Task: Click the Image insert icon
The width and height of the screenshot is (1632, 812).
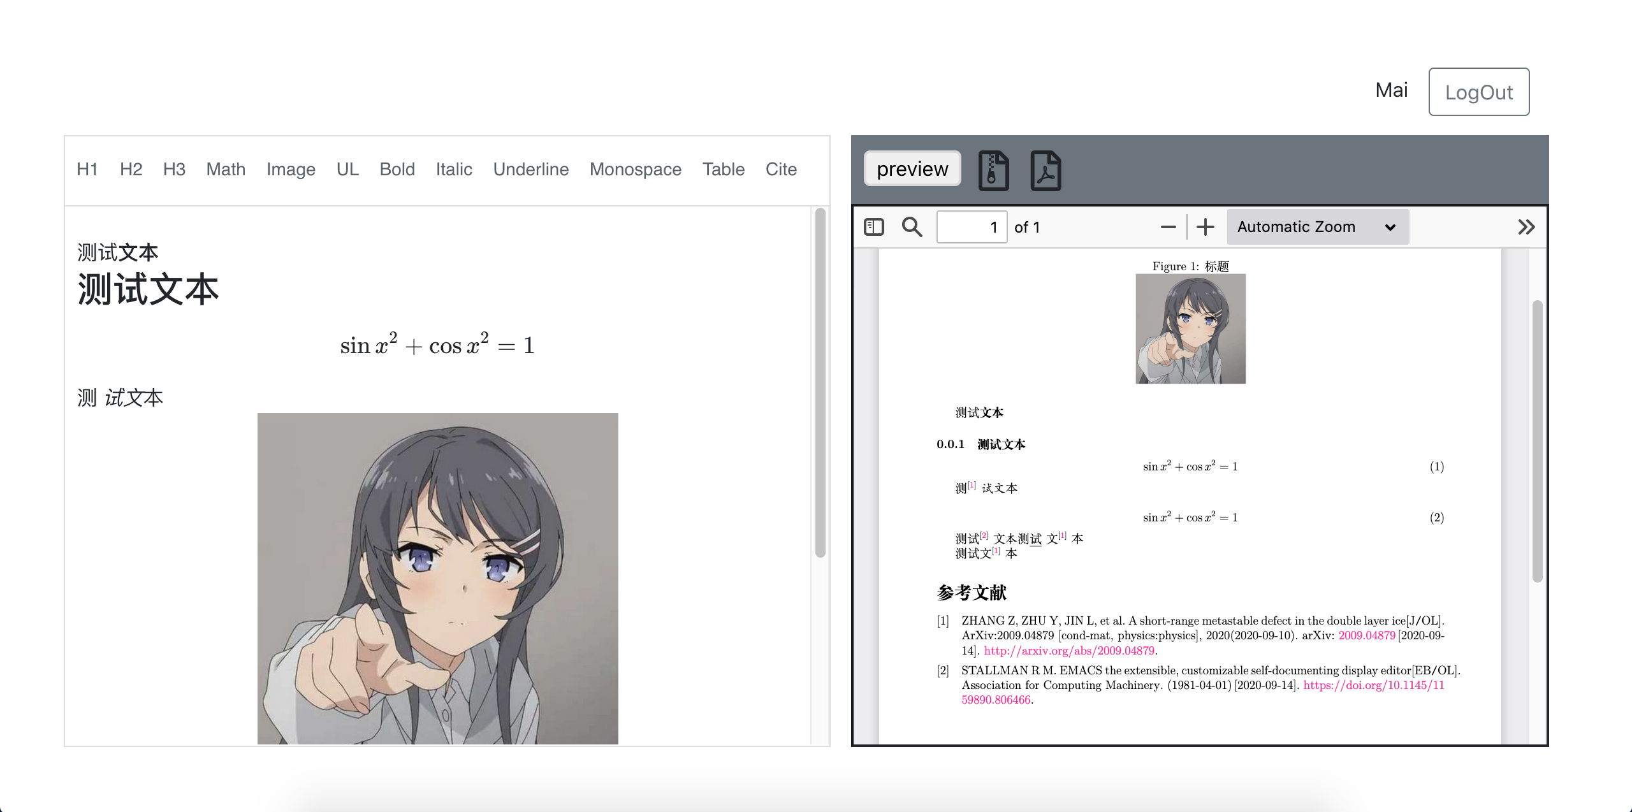Action: point(291,170)
